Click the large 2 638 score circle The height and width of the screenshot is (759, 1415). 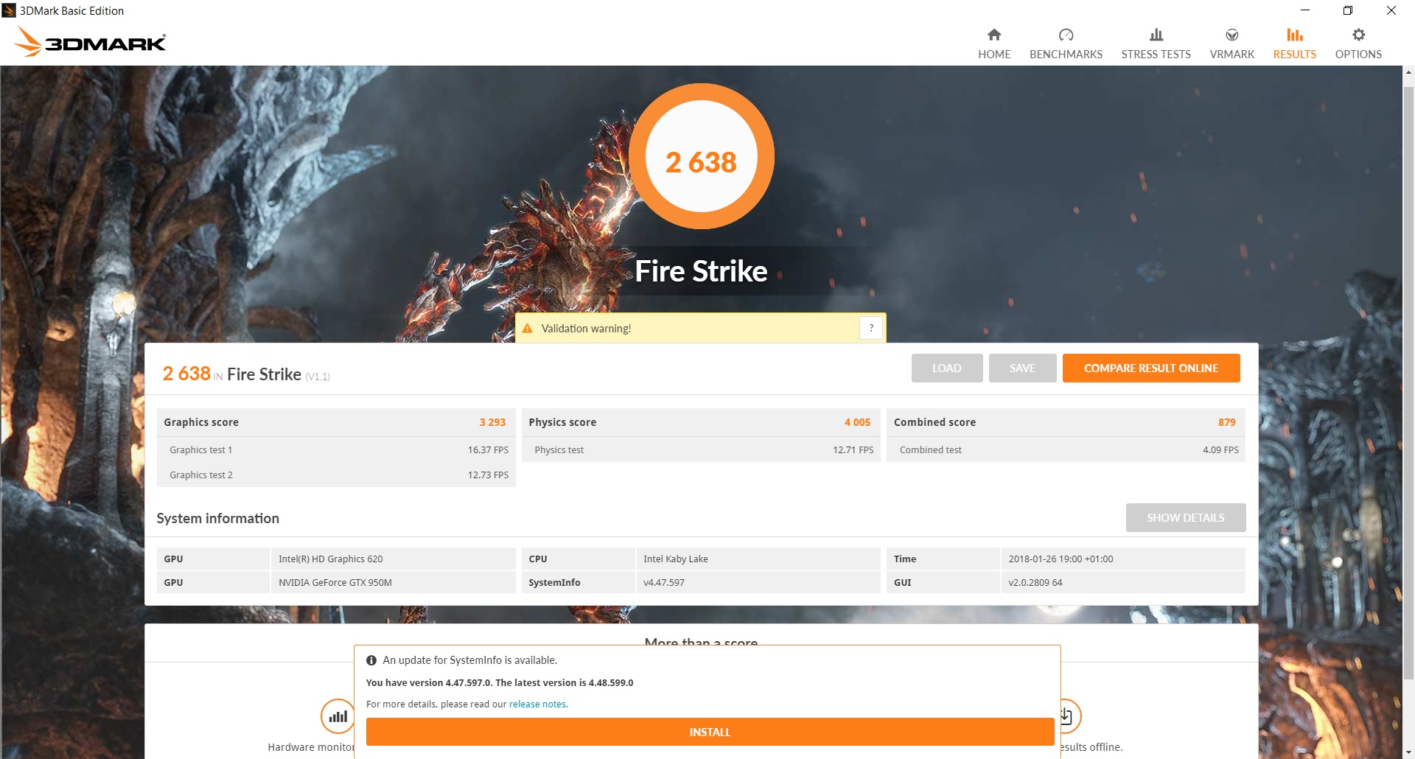pyautogui.click(x=701, y=156)
